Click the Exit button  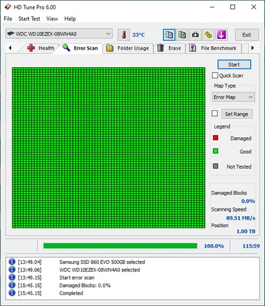pyautogui.click(x=247, y=35)
